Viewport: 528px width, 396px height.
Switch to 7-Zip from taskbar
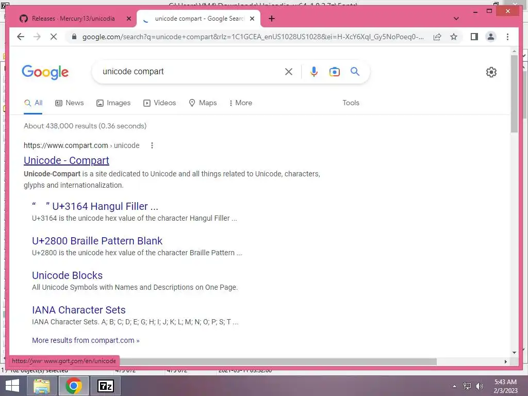pyautogui.click(x=106, y=386)
